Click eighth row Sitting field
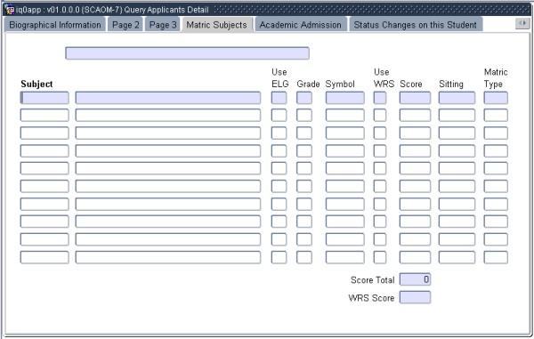The width and height of the screenshot is (534, 339). pos(457,222)
